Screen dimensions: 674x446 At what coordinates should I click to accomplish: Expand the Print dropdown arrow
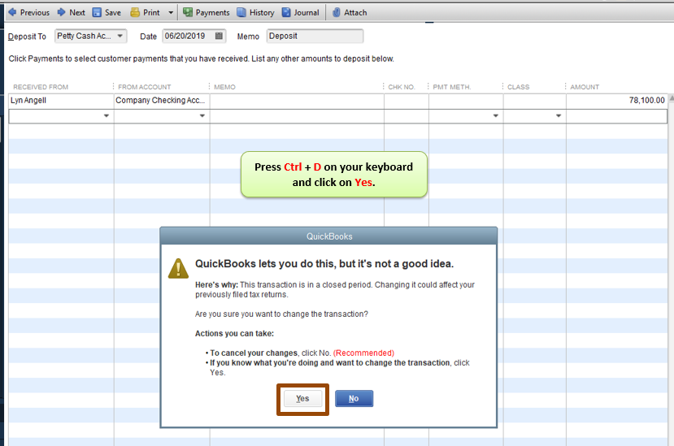[171, 13]
